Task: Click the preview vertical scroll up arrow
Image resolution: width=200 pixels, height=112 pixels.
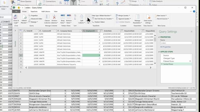Action: point(155,35)
